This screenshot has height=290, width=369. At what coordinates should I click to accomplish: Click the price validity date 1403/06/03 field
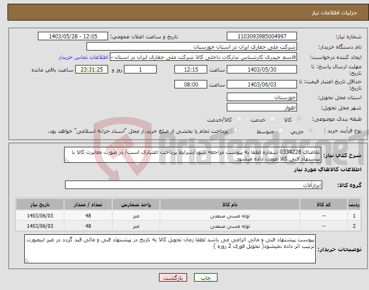(x=262, y=84)
